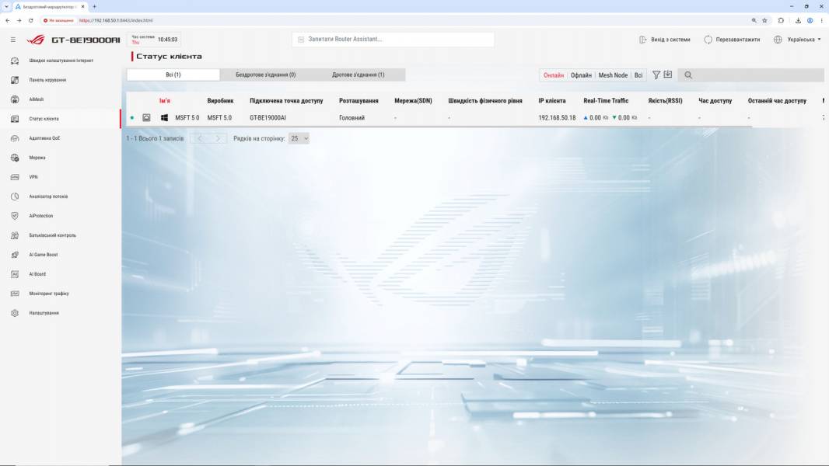This screenshot has height=466, width=829.
Task: Click the table's horizontal scrollbar
Action: (439, 126)
